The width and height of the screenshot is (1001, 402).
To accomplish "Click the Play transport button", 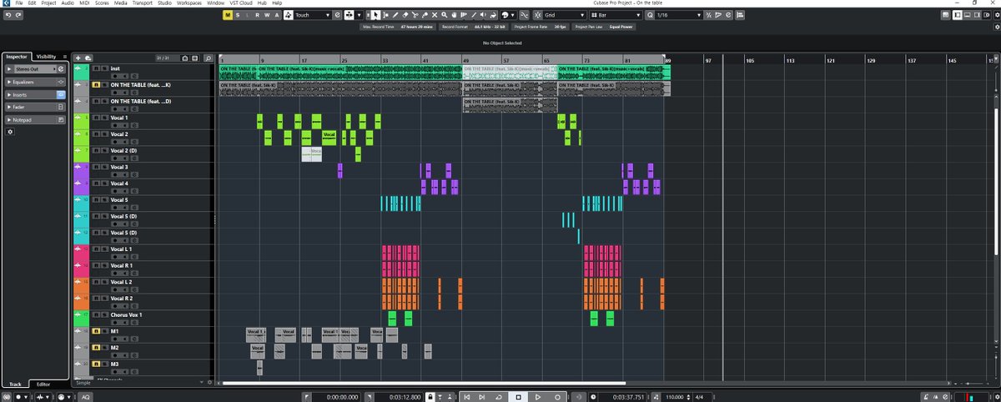I will (x=538, y=396).
